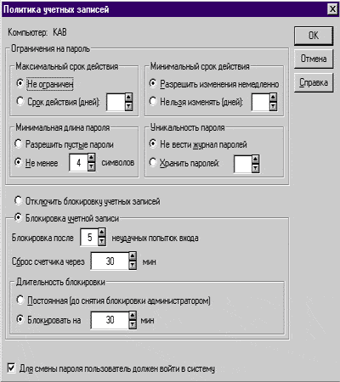Select 'Разрешить пустые пароли' radio option

pos(18,143)
